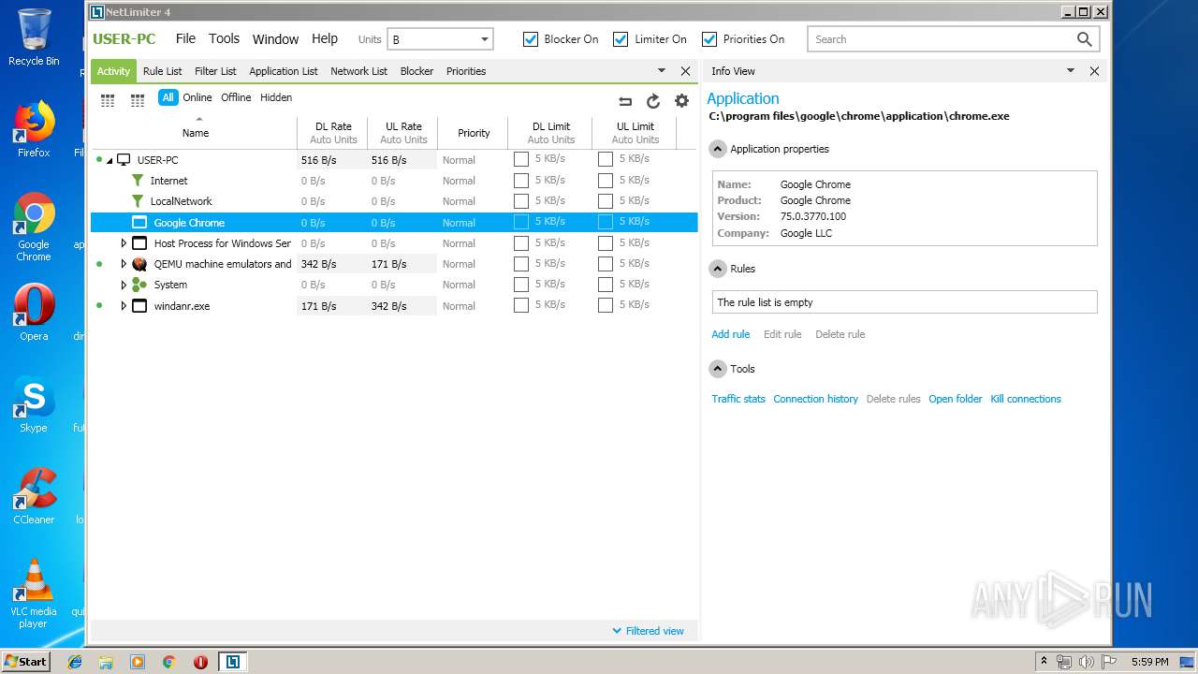Switch to large grid view icon

tap(108, 100)
